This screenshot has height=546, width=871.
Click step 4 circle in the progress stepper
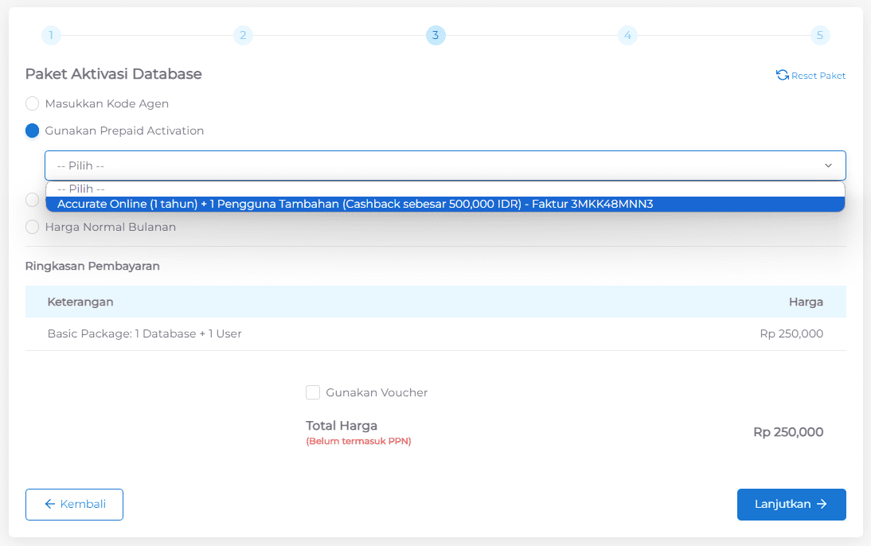(627, 35)
